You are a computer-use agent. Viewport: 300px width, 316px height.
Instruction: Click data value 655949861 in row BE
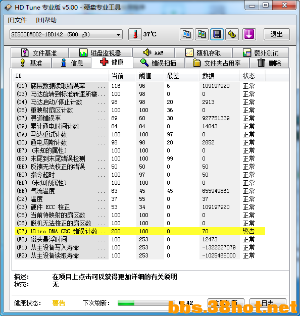(x=216, y=191)
